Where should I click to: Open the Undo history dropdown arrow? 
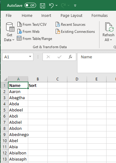(57, 5)
